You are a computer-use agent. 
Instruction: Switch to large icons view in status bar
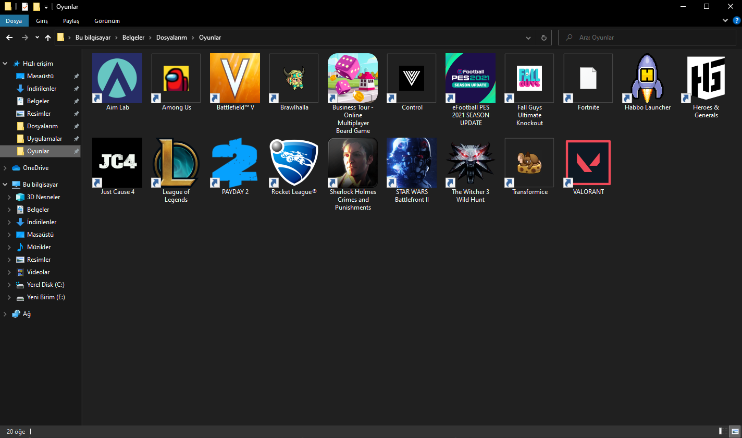[x=734, y=431]
